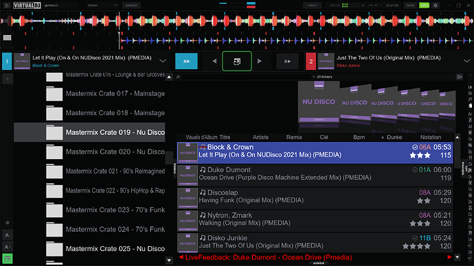Click the search magnifier icon

tap(178, 77)
